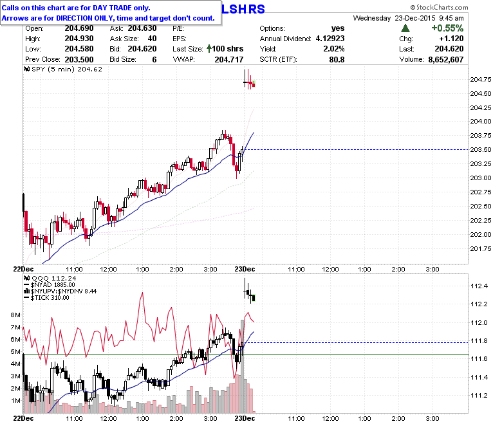Click the LSHRS chart title
502x424 pixels.
(243, 9)
